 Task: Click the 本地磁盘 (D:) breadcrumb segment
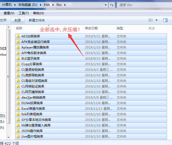pos(28,5)
